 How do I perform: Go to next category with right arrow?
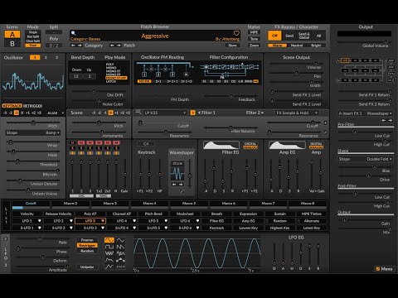point(80,46)
